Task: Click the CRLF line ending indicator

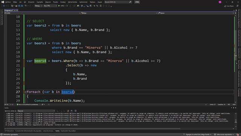Action: pyautogui.click(x=234, y=105)
